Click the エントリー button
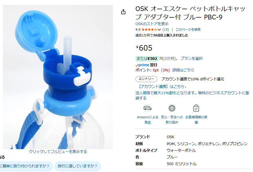This screenshot has height=172, width=253. pyautogui.click(x=146, y=79)
